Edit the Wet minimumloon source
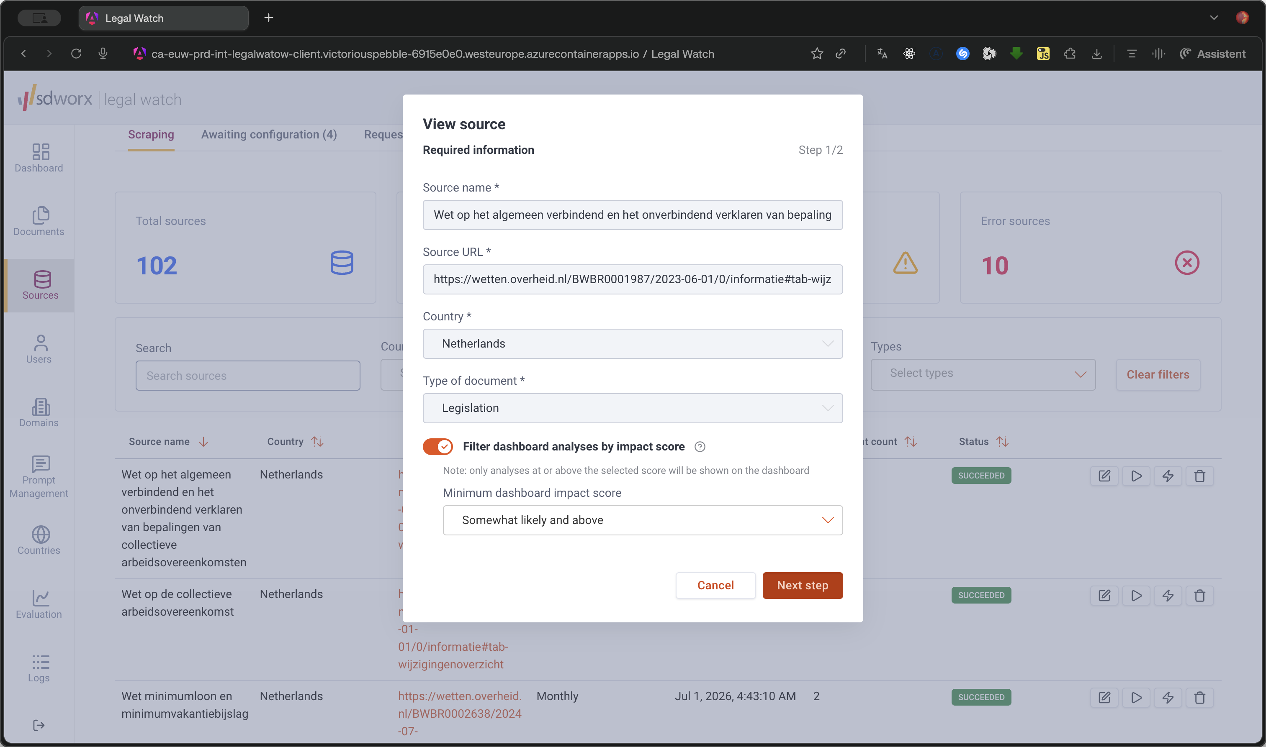 click(x=1104, y=697)
